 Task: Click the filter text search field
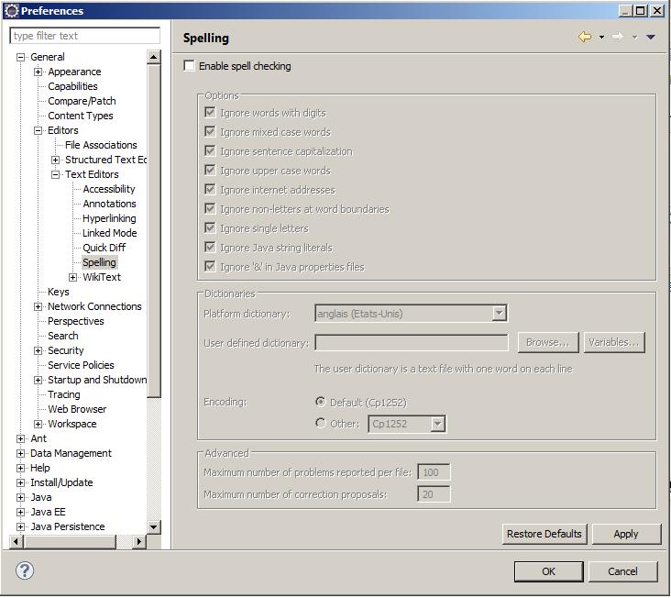(85, 36)
